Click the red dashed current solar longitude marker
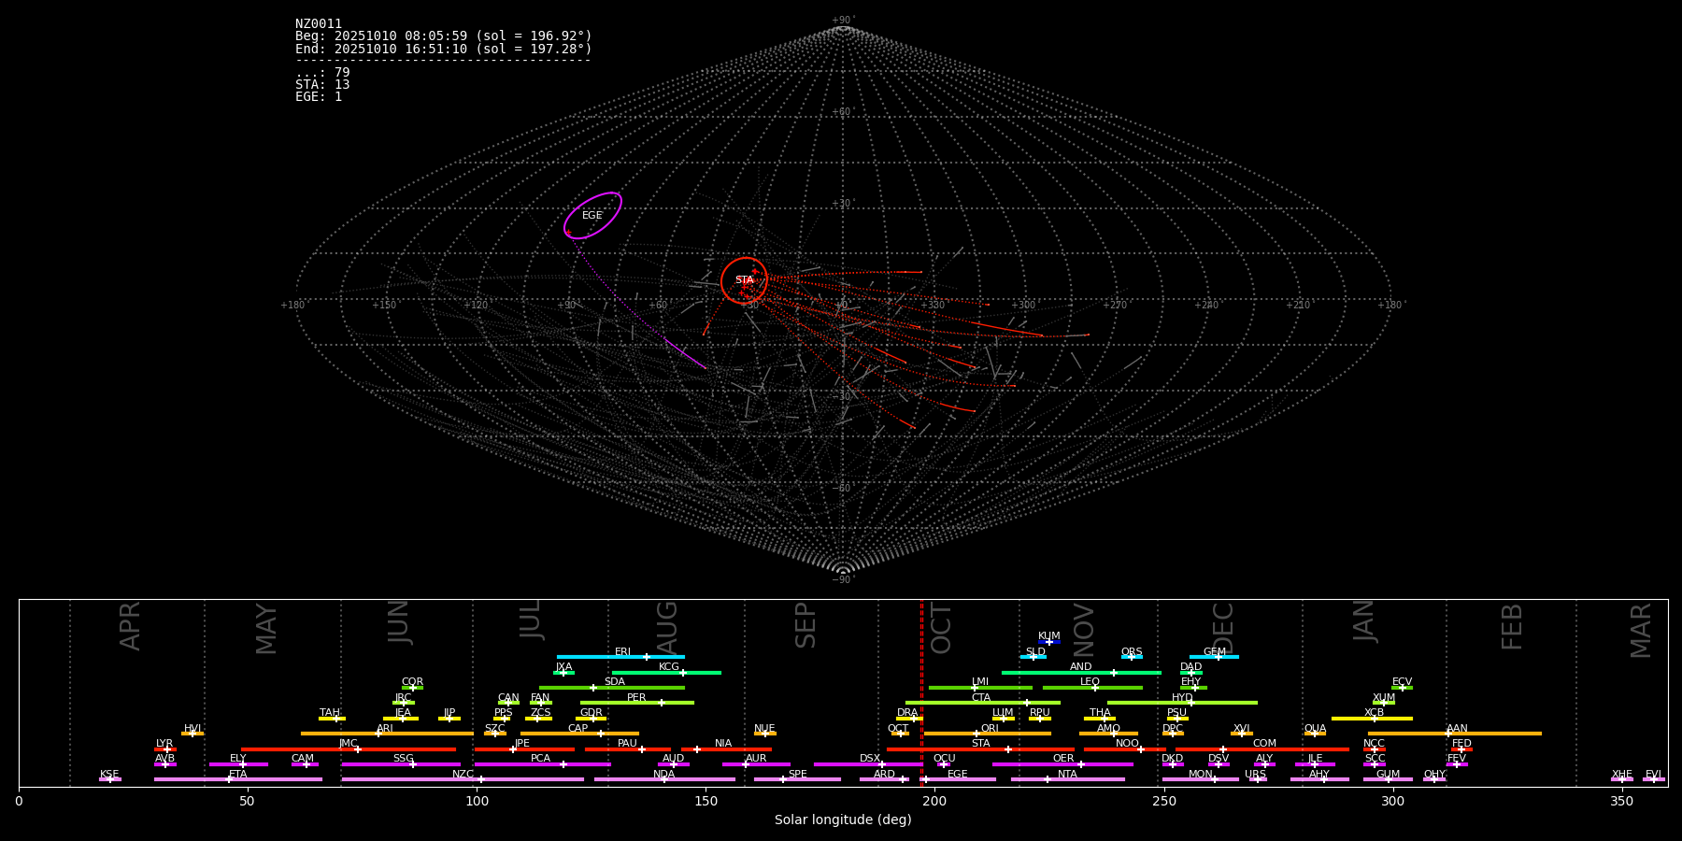 pos(921,691)
